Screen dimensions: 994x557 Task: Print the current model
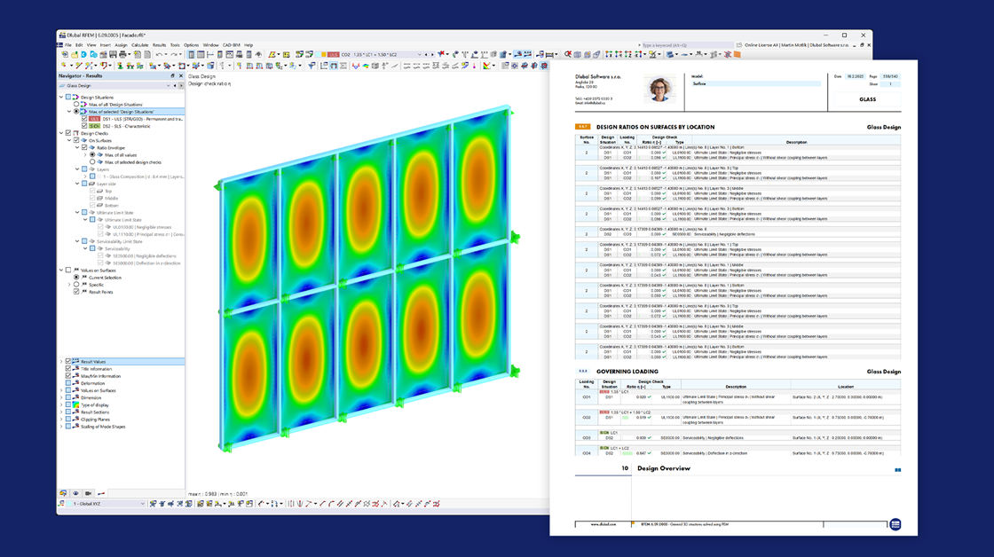[122, 54]
